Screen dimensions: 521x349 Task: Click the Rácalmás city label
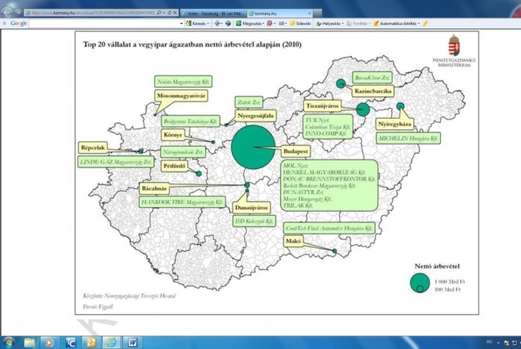pos(154,188)
